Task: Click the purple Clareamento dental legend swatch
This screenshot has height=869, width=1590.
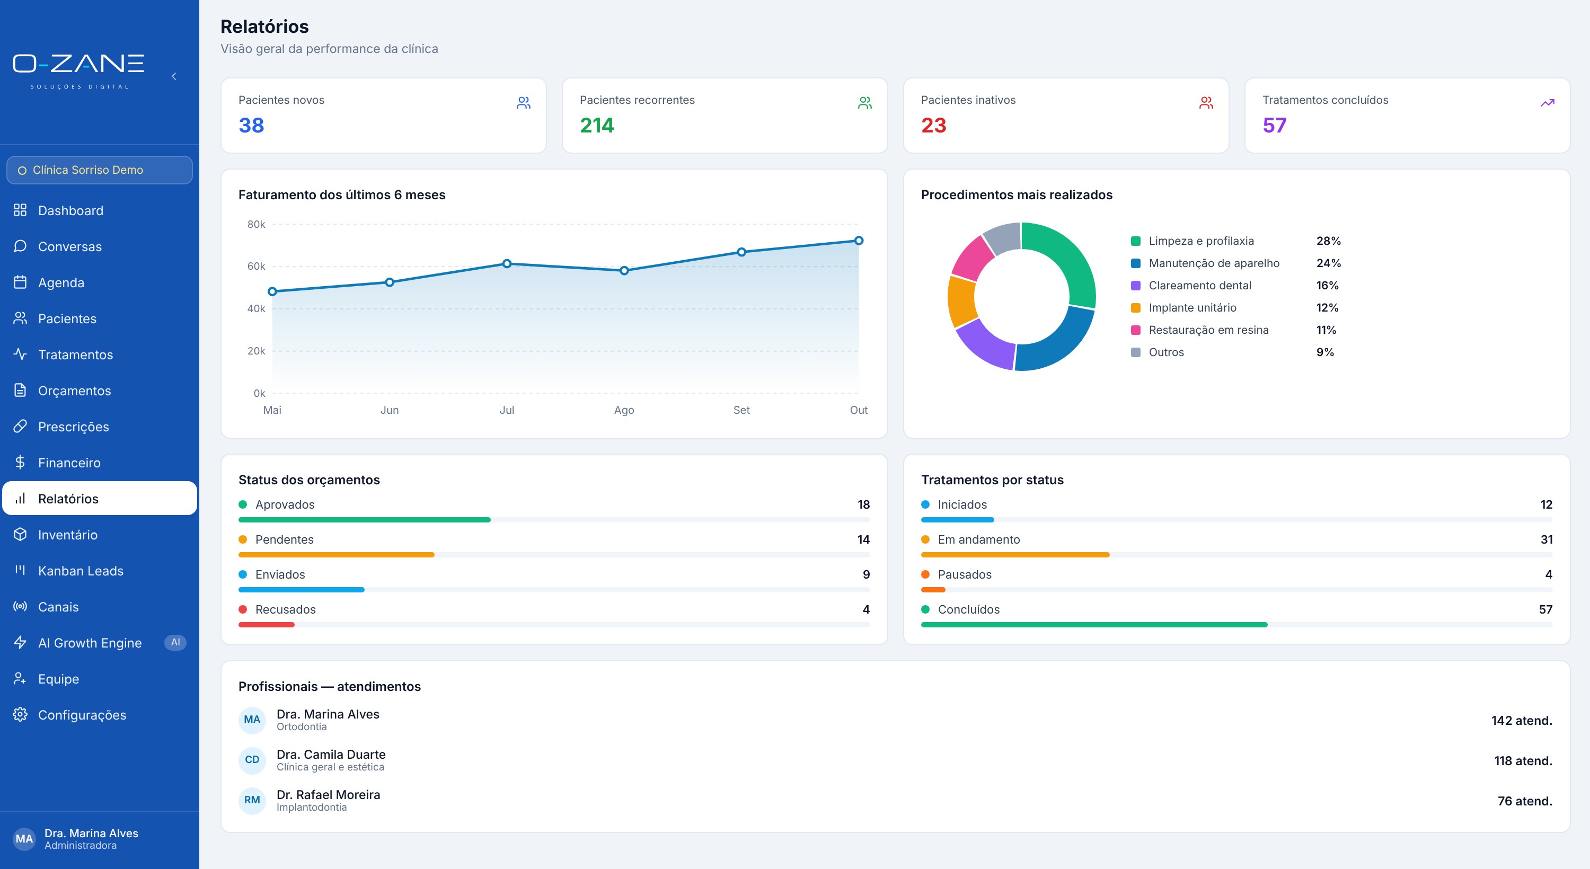Action: [x=1135, y=286]
